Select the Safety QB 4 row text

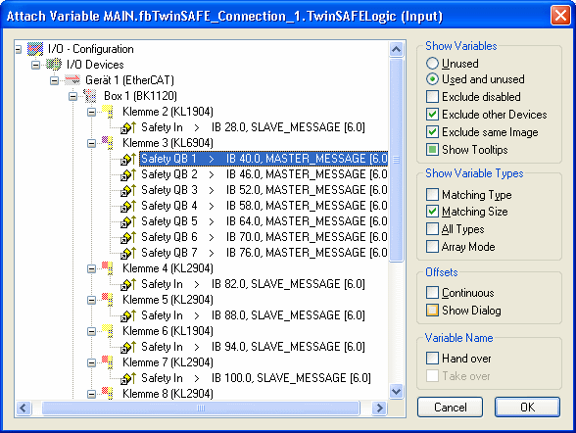(x=264, y=206)
